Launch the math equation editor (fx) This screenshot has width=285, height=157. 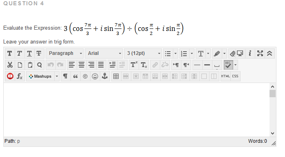(20, 76)
